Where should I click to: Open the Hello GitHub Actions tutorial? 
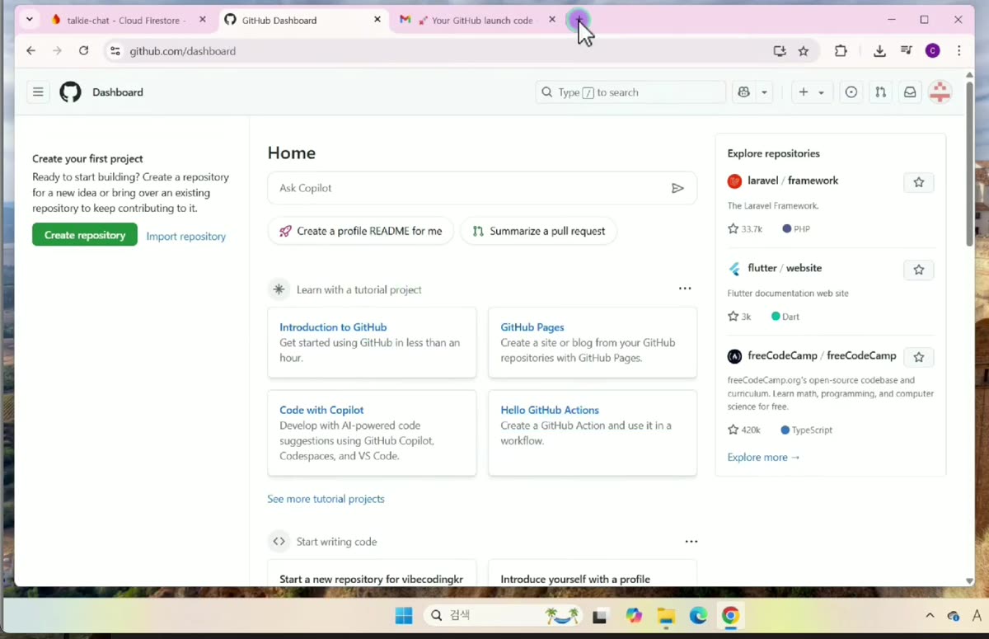(x=550, y=410)
